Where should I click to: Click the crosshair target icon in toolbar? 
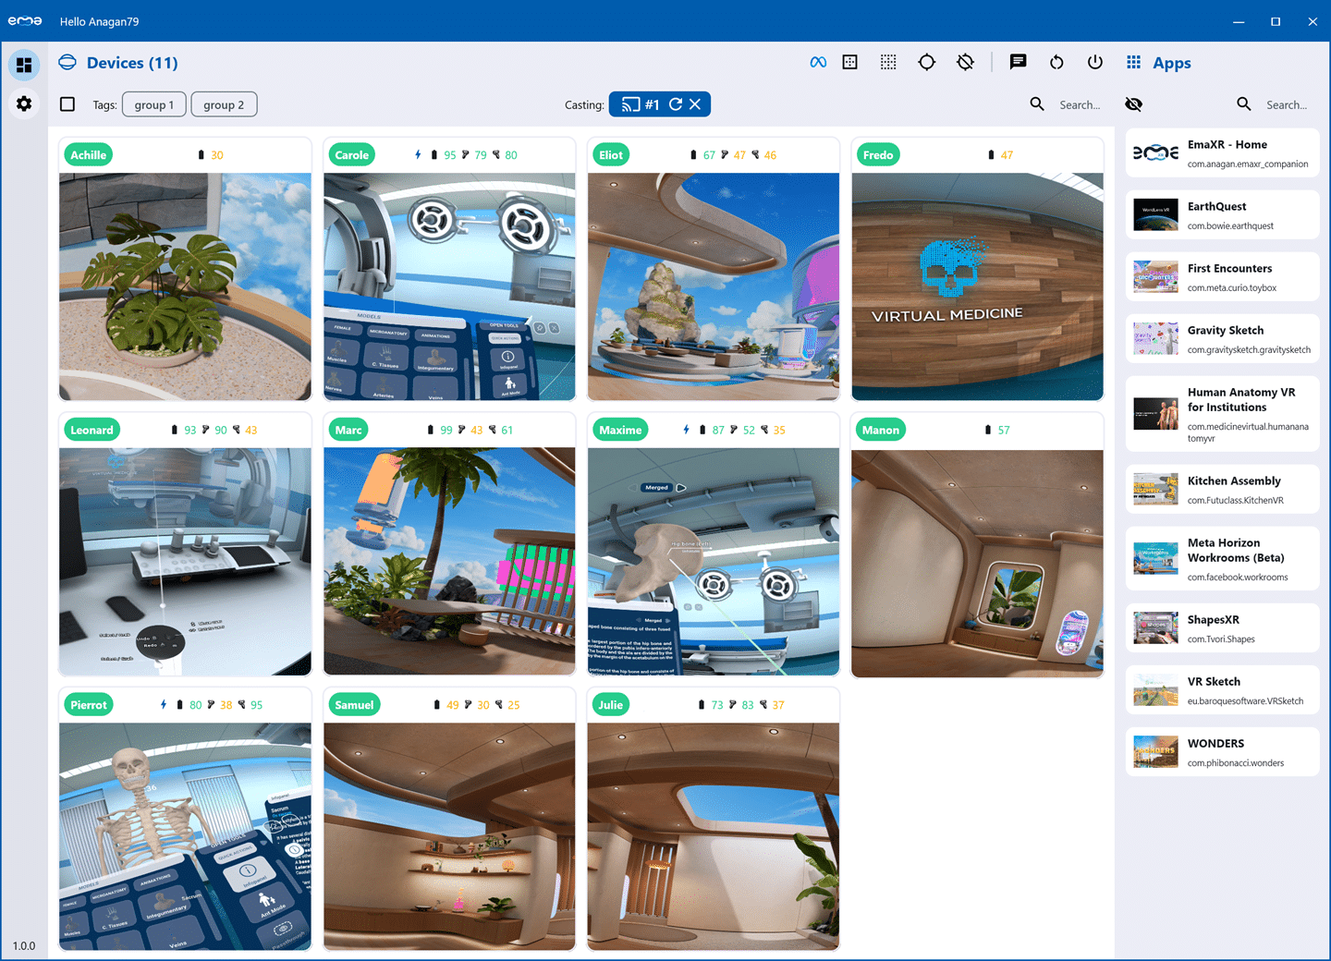click(926, 63)
